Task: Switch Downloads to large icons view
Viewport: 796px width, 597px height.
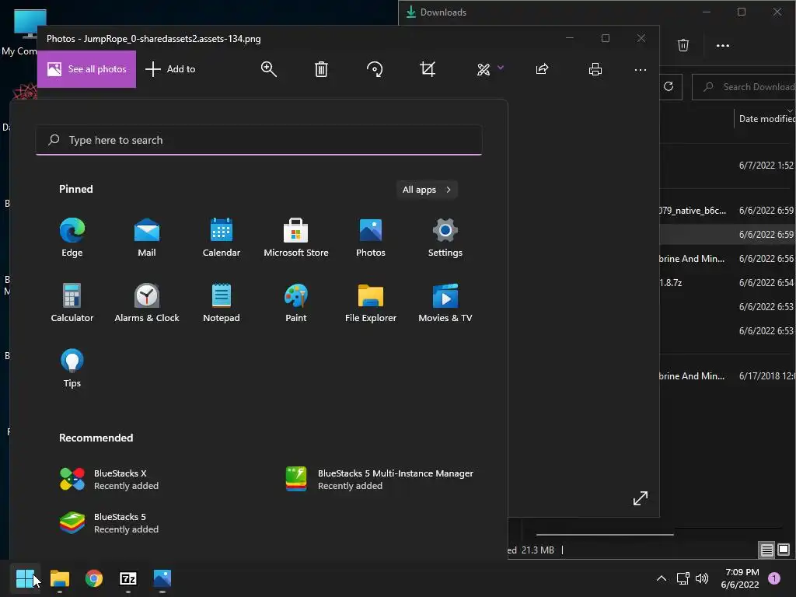Action: (784, 550)
